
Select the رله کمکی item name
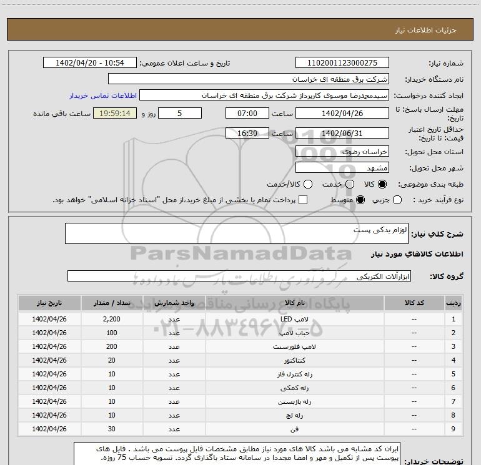coord(294,388)
